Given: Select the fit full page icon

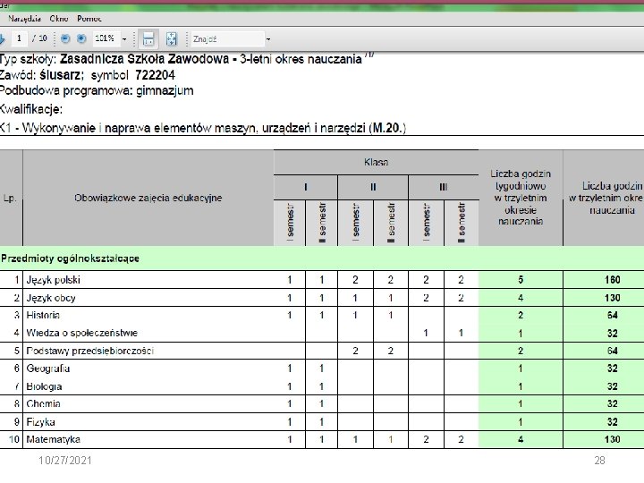Looking at the screenshot, I should click(171, 39).
